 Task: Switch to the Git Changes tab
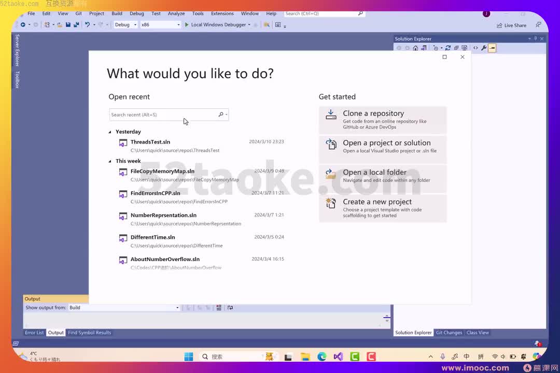pos(449,332)
